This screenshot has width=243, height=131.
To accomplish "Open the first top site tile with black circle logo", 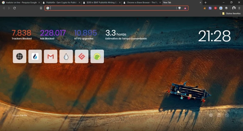I will (20, 56).
